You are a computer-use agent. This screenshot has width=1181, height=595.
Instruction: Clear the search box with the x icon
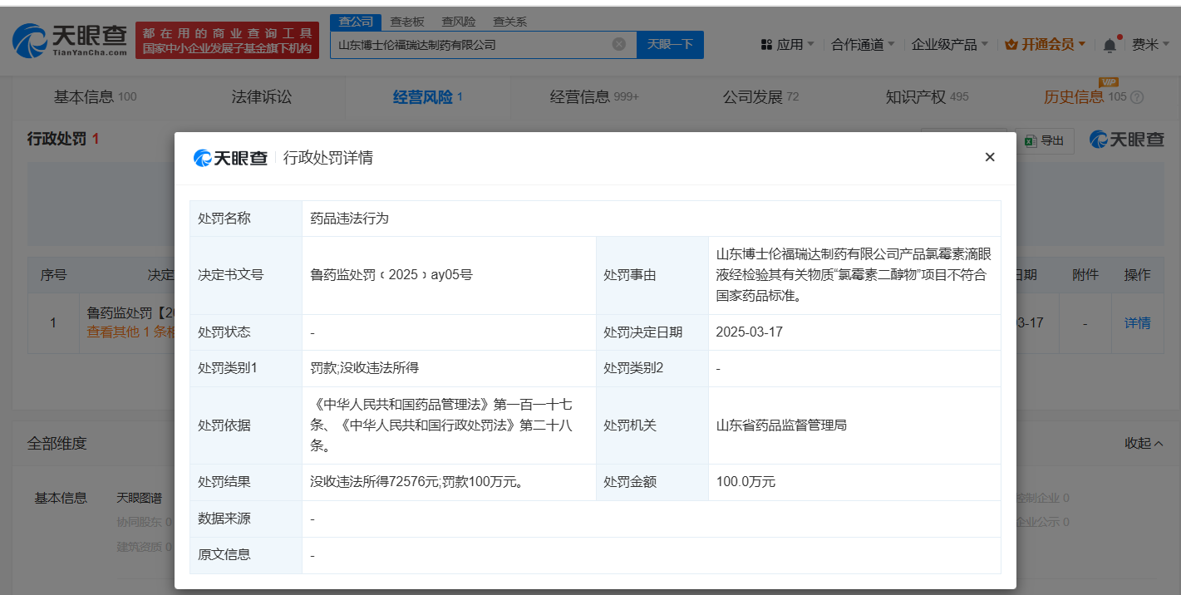coord(618,44)
